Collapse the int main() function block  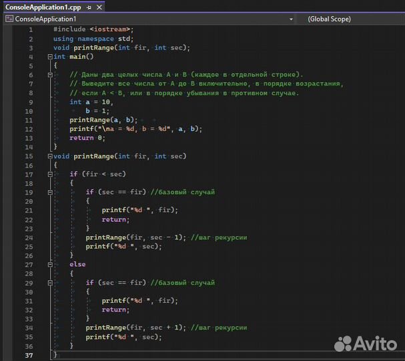[50, 57]
